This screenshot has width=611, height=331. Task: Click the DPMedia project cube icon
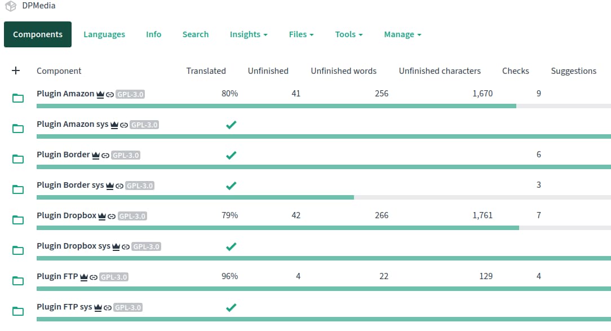(x=11, y=6)
